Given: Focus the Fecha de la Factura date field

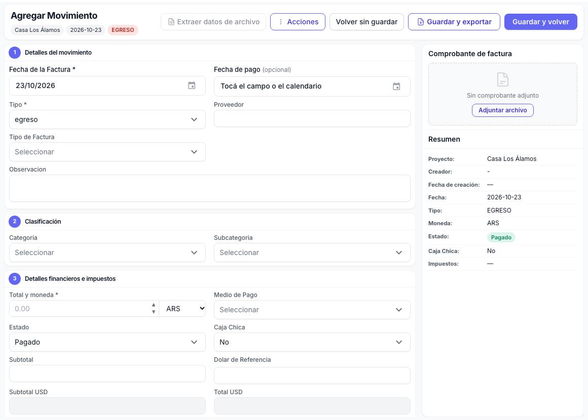Looking at the screenshot, I should pos(107,86).
